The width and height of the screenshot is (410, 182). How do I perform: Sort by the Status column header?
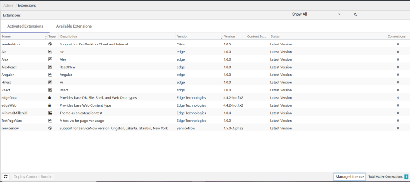(x=328, y=36)
